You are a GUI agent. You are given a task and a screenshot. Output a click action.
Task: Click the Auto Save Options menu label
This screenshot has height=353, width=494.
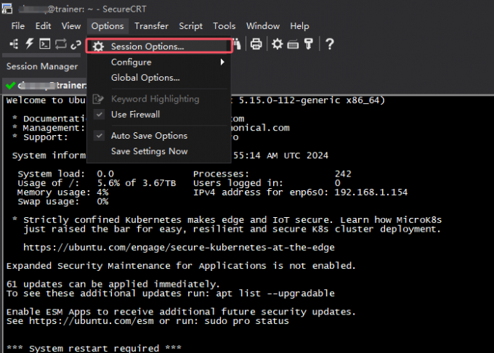tap(149, 136)
